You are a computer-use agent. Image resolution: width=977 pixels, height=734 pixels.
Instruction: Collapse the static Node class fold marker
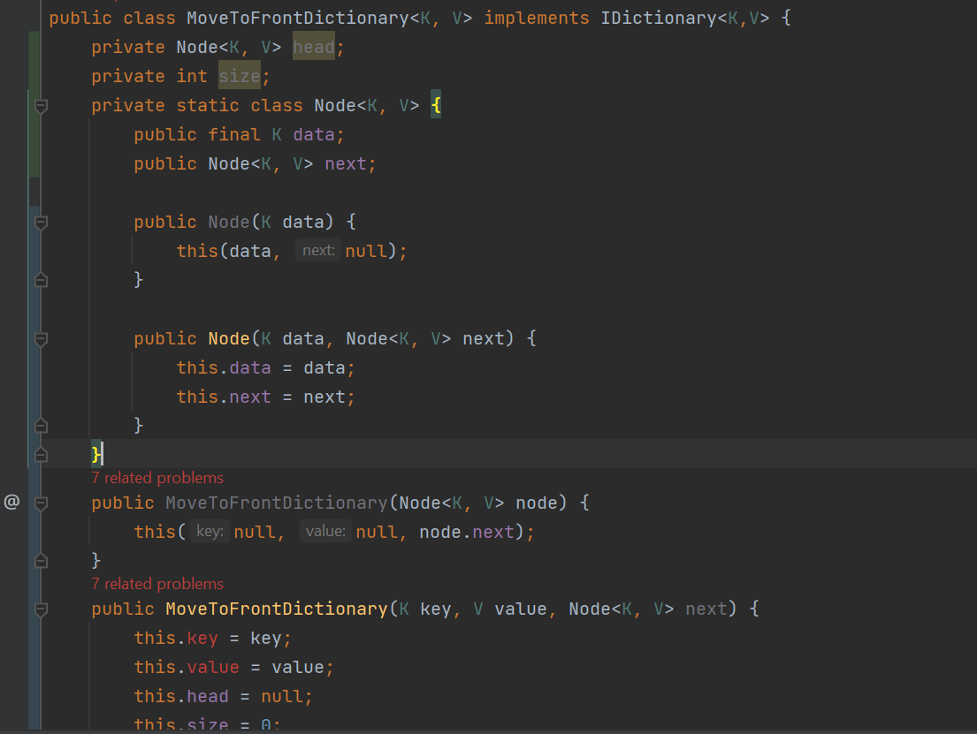pyautogui.click(x=40, y=106)
